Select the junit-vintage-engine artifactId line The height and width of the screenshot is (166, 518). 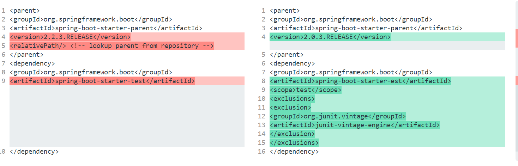[x=355, y=125]
